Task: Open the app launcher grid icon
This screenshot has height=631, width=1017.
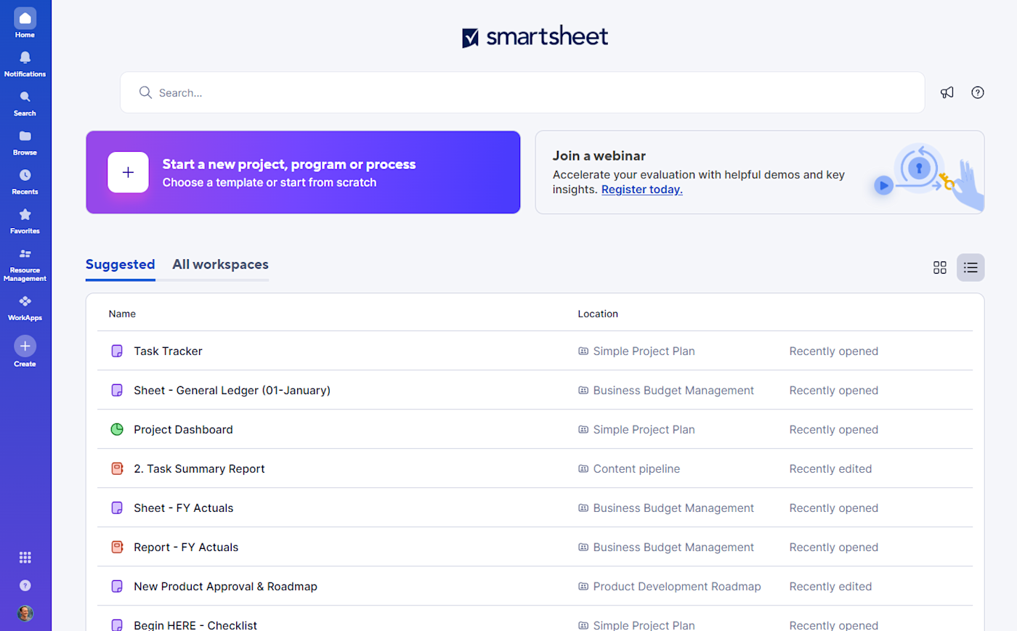Action: point(25,558)
